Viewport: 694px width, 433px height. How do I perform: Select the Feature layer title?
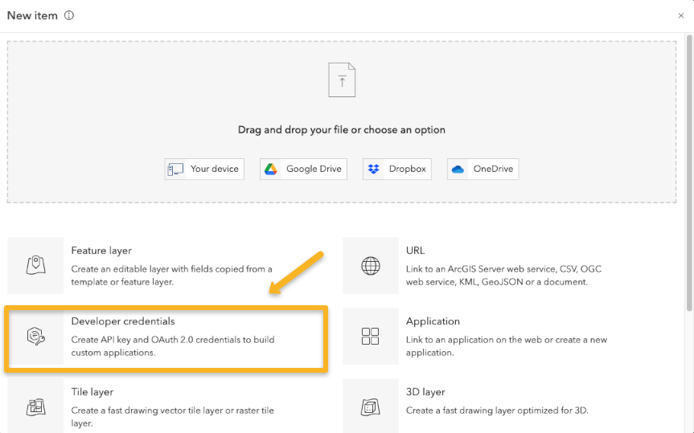pos(101,251)
